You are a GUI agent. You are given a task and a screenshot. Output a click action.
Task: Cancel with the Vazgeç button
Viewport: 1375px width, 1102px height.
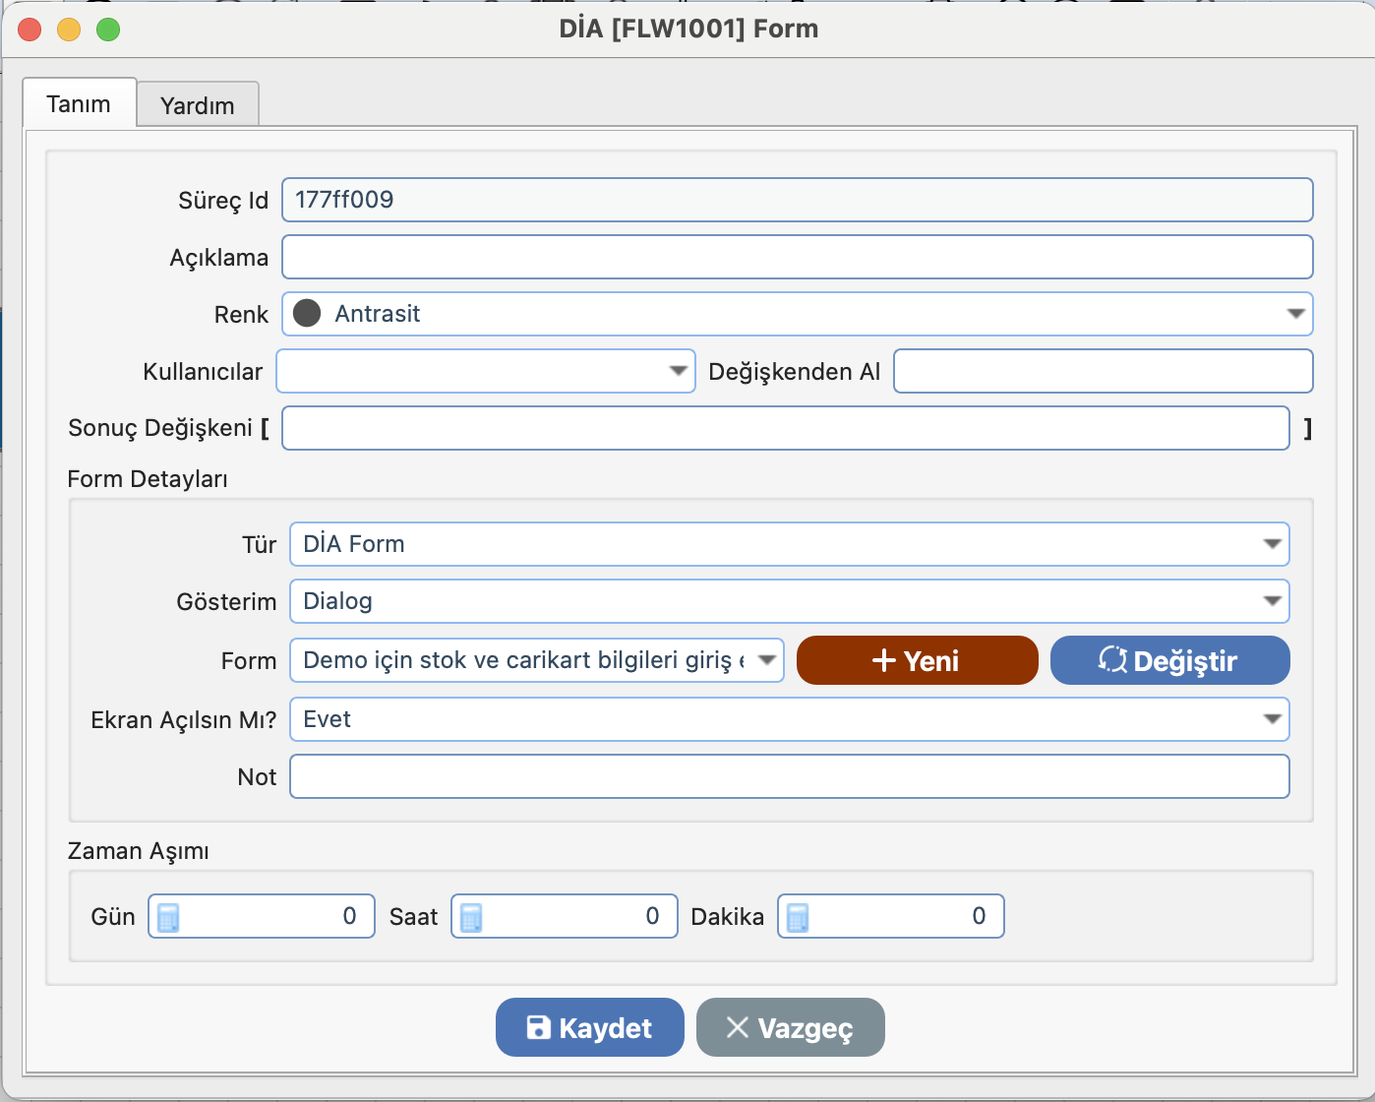click(x=790, y=1027)
